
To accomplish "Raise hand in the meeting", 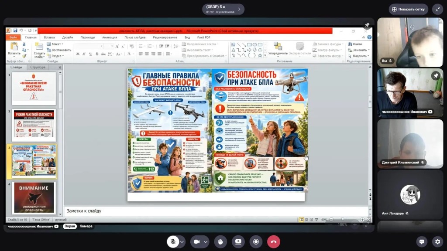I will 220,242.
